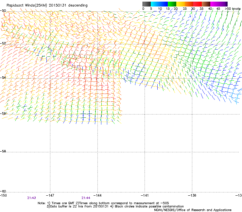Click the legend tick label '25'

tap(185, 9)
